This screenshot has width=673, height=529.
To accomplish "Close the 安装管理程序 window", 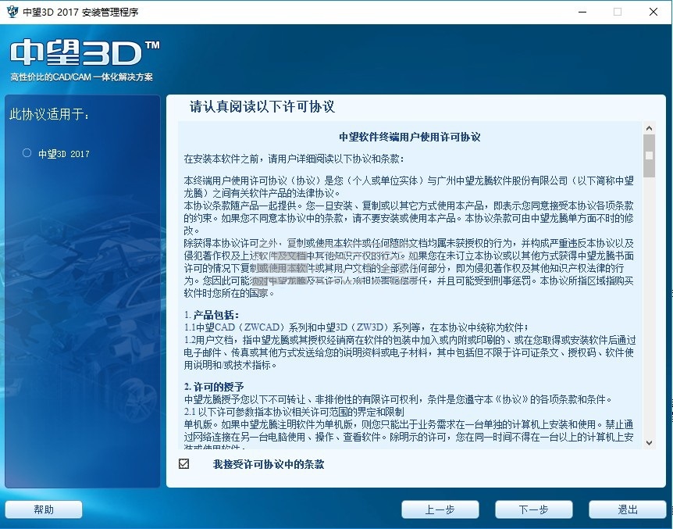I will pyautogui.click(x=653, y=12).
